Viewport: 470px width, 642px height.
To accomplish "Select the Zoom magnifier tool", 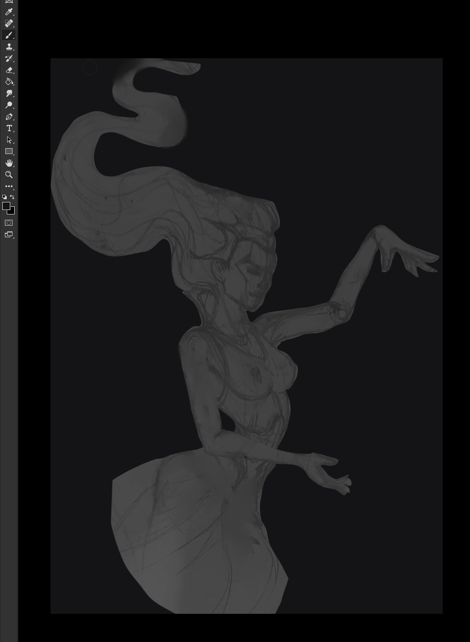I will point(8,175).
